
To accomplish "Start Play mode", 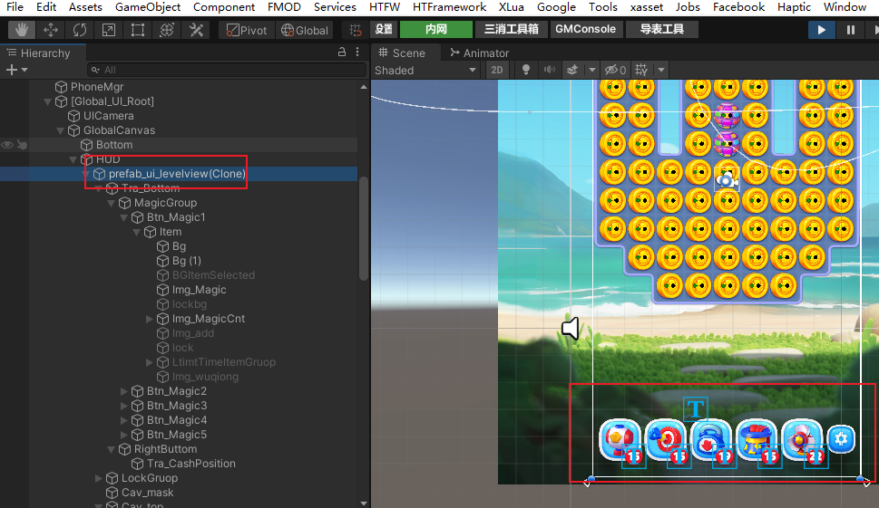I will [821, 30].
